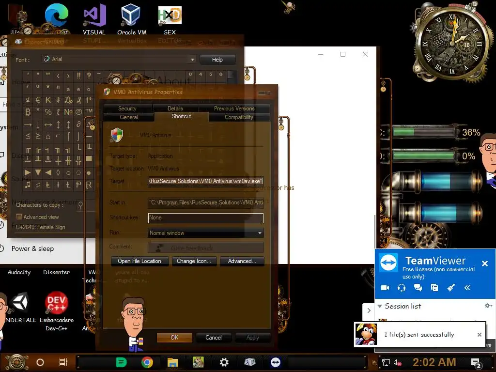The height and width of the screenshot is (372, 496).
Task: Click the 2:02 AM taskbar clock
Action: click(x=434, y=362)
